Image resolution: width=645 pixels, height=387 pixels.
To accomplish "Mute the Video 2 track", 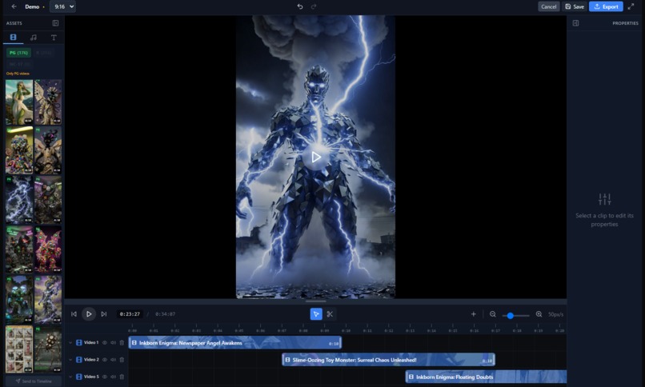I will [x=113, y=360].
